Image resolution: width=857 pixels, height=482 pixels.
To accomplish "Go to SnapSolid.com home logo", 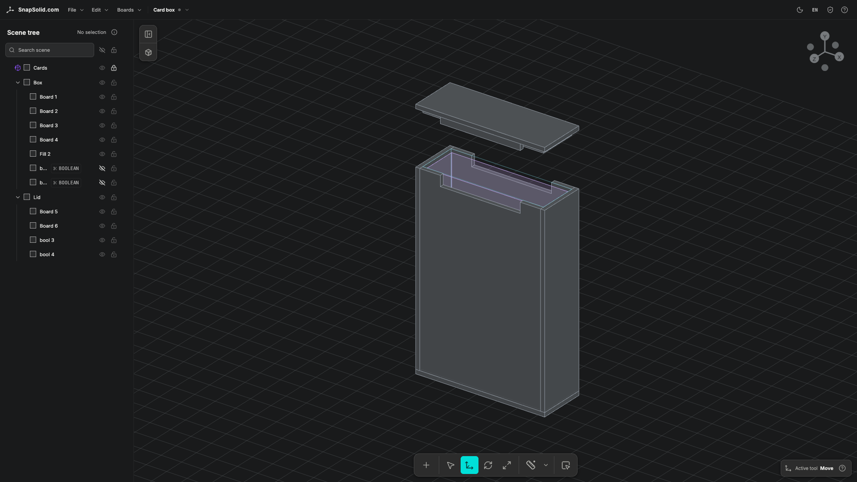I will 33,10.
